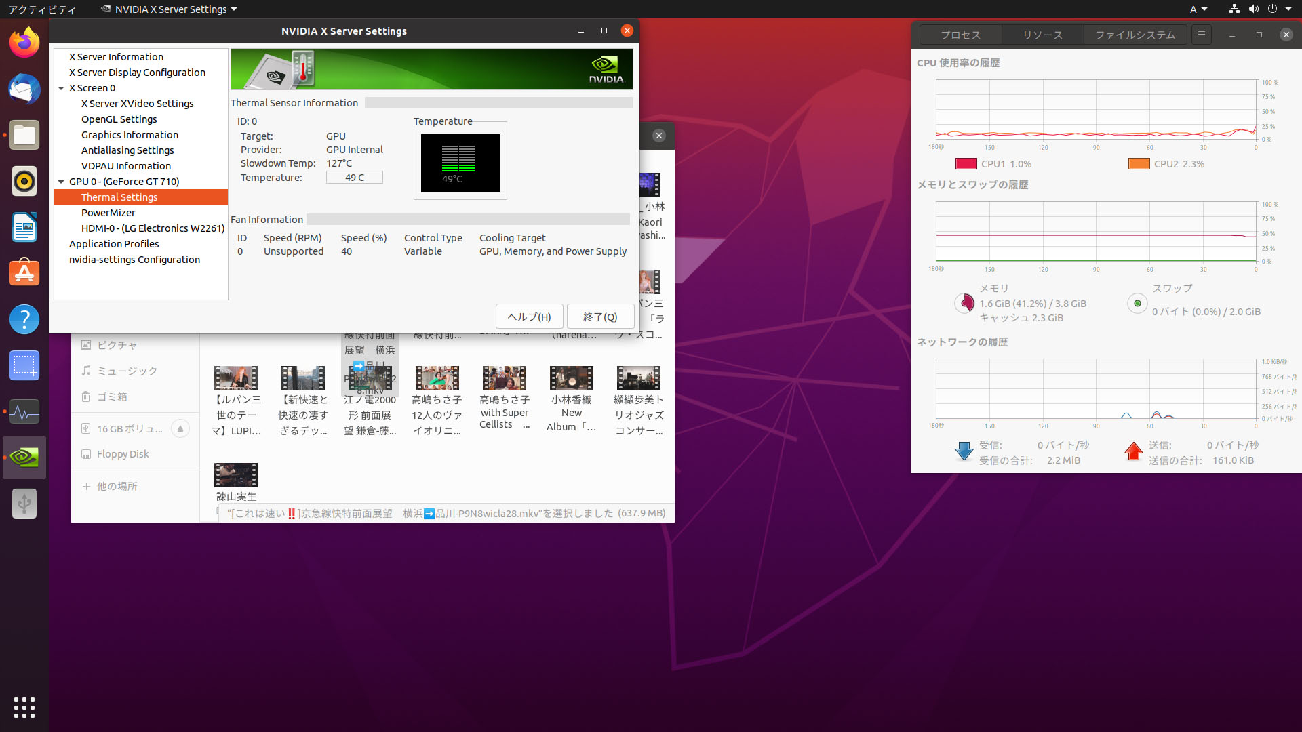Select the 諫山実生 video thumbnail

[236, 475]
